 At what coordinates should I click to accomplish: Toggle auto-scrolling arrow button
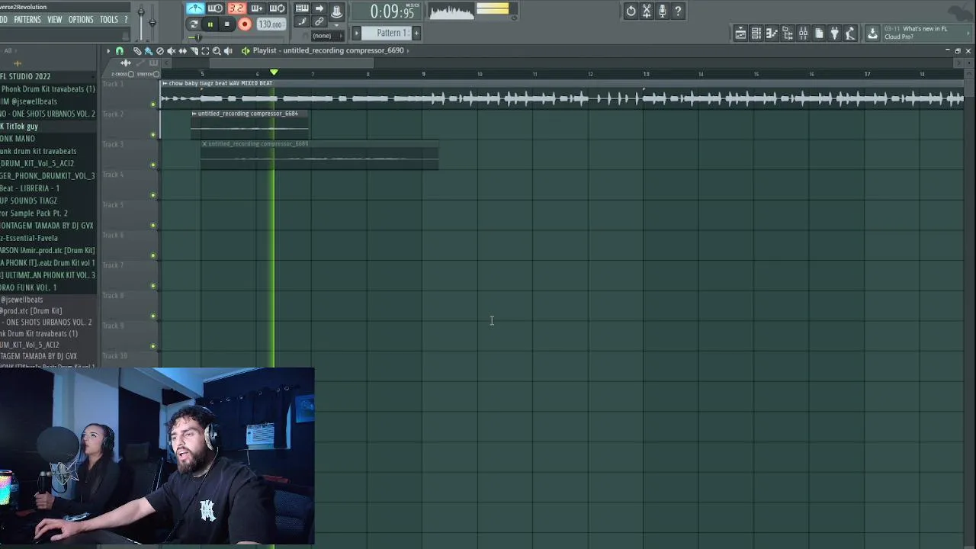pyautogui.click(x=319, y=8)
